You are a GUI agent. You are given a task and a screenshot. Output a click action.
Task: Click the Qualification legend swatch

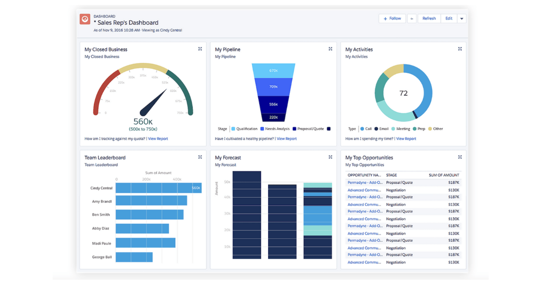pos(233,129)
